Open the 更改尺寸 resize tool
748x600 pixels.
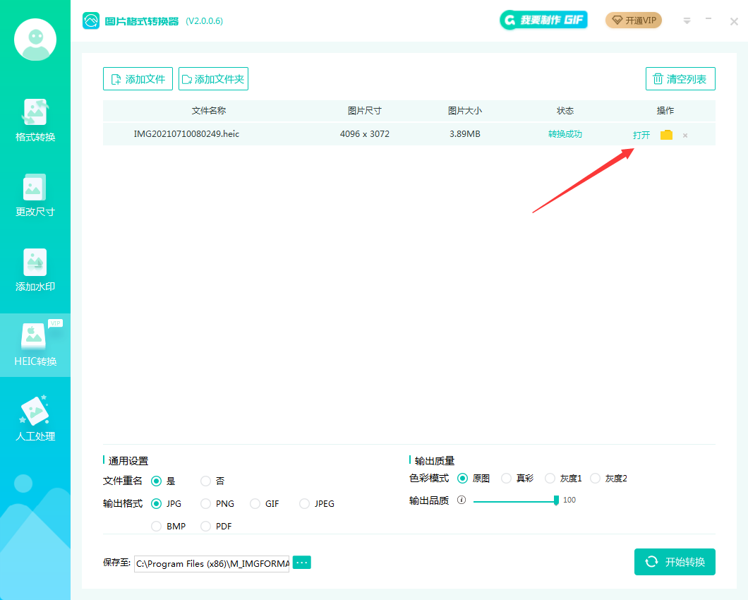click(35, 196)
